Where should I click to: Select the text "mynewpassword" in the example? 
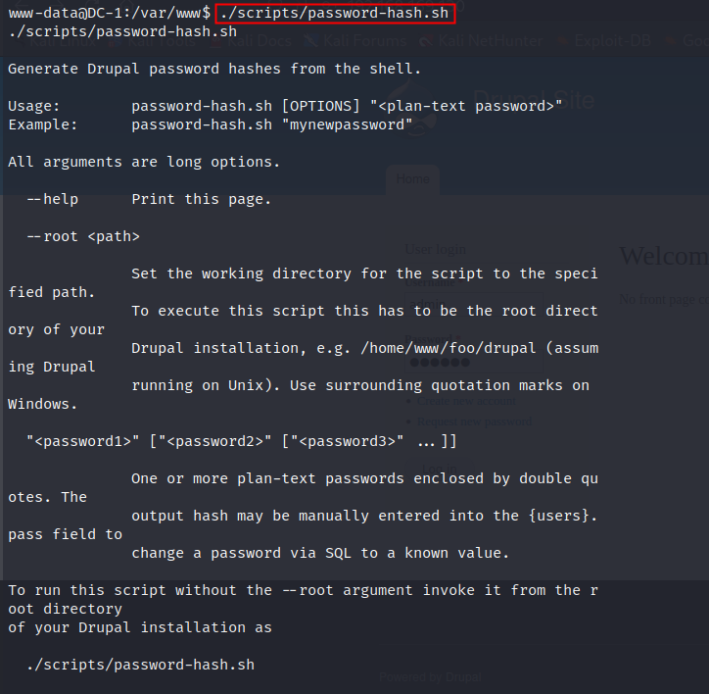coord(347,124)
